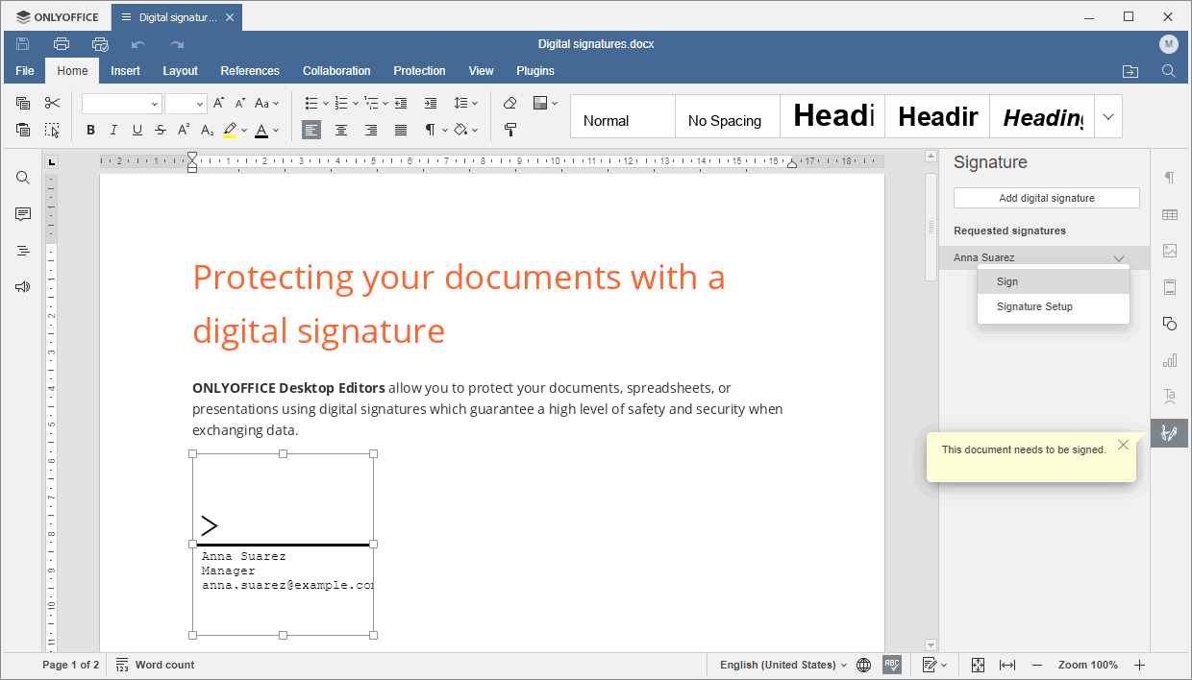The height and width of the screenshot is (680, 1192).
Task: Expand the Anna Suarez signature options
Action: [1118, 257]
